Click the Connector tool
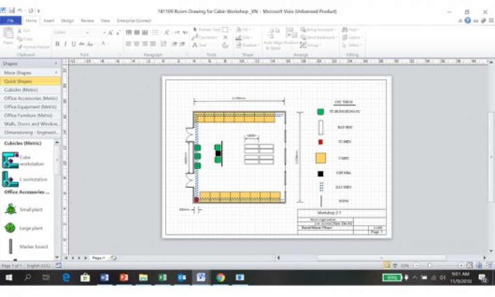The height and width of the screenshot is (297, 495). pos(205,37)
